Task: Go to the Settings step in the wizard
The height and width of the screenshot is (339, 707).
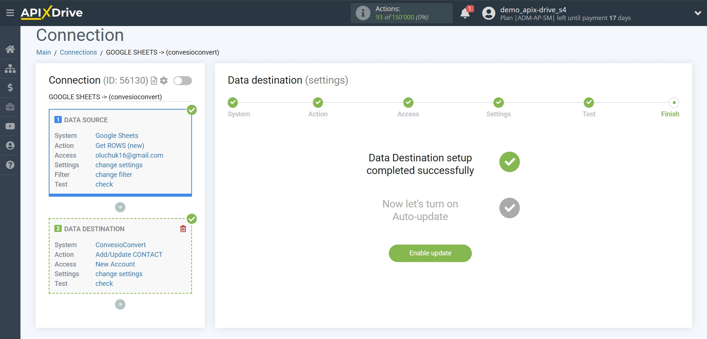Action: coord(498,103)
